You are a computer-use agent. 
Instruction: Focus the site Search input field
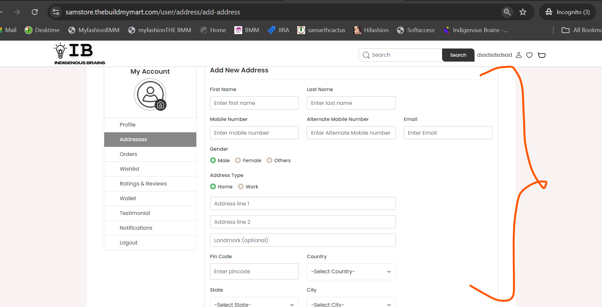(x=400, y=55)
